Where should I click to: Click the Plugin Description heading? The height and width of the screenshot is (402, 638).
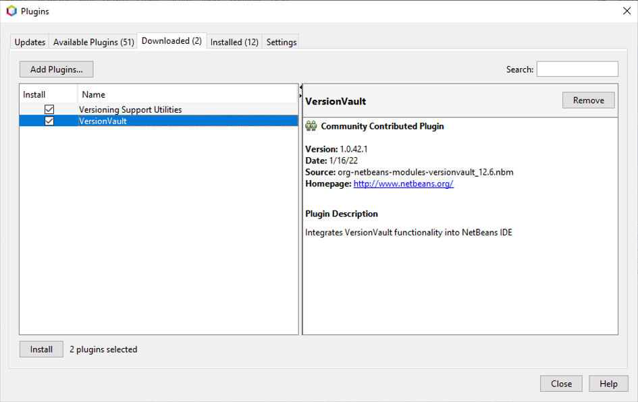click(342, 214)
